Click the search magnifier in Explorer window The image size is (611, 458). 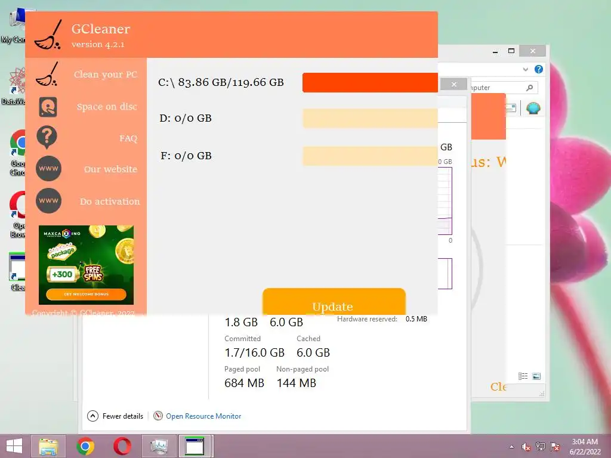[x=529, y=88]
